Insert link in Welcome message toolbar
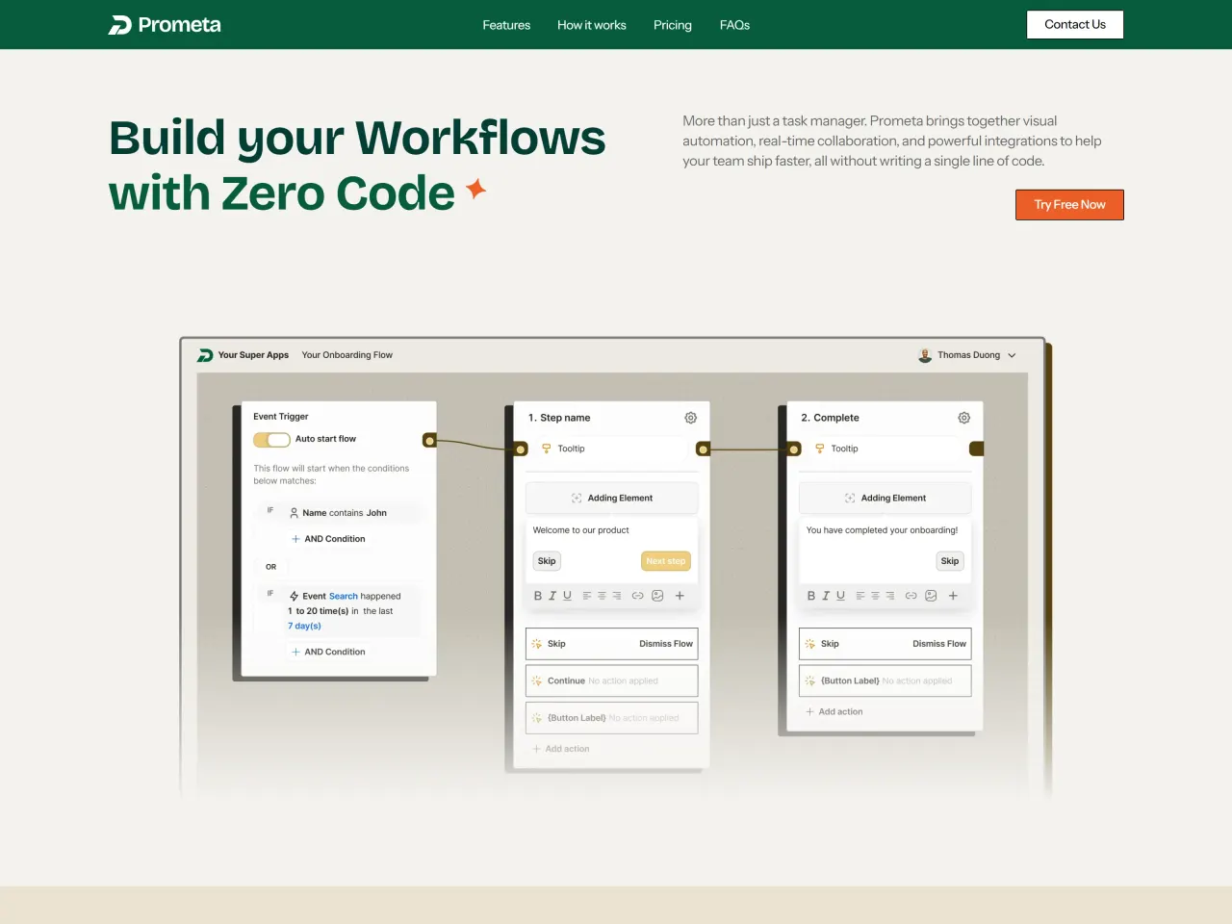Image resolution: width=1232 pixels, height=924 pixels. point(637,596)
